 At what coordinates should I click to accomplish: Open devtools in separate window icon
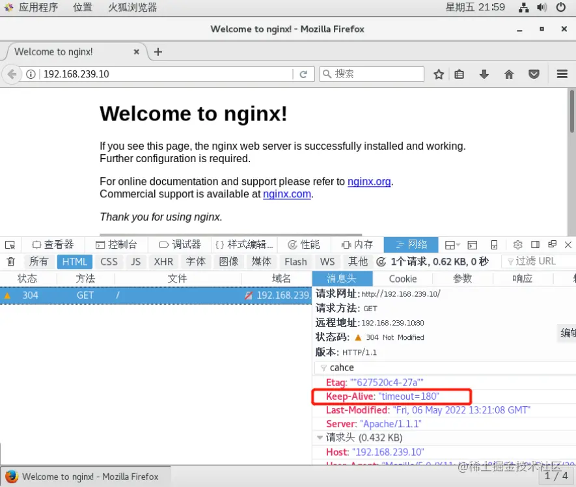coord(552,244)
